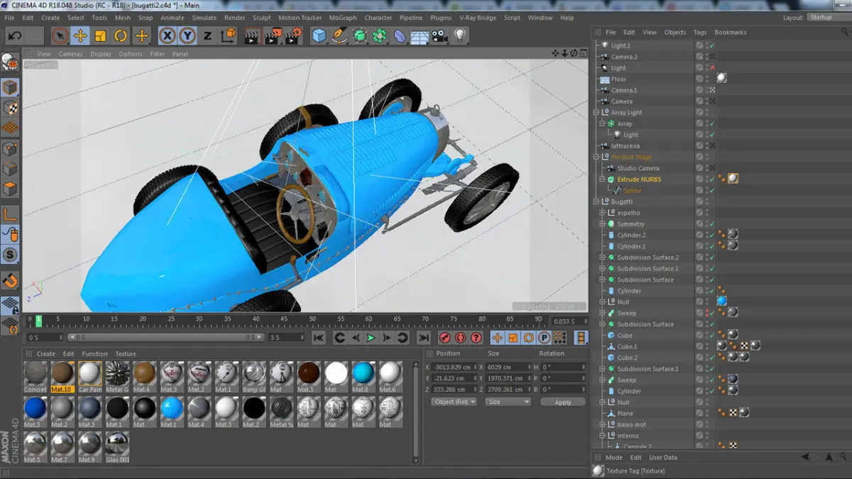This screenshot has width=852, height=479.
Task: Click Render View clapperboard icon
Action: (x=252, y=35)
